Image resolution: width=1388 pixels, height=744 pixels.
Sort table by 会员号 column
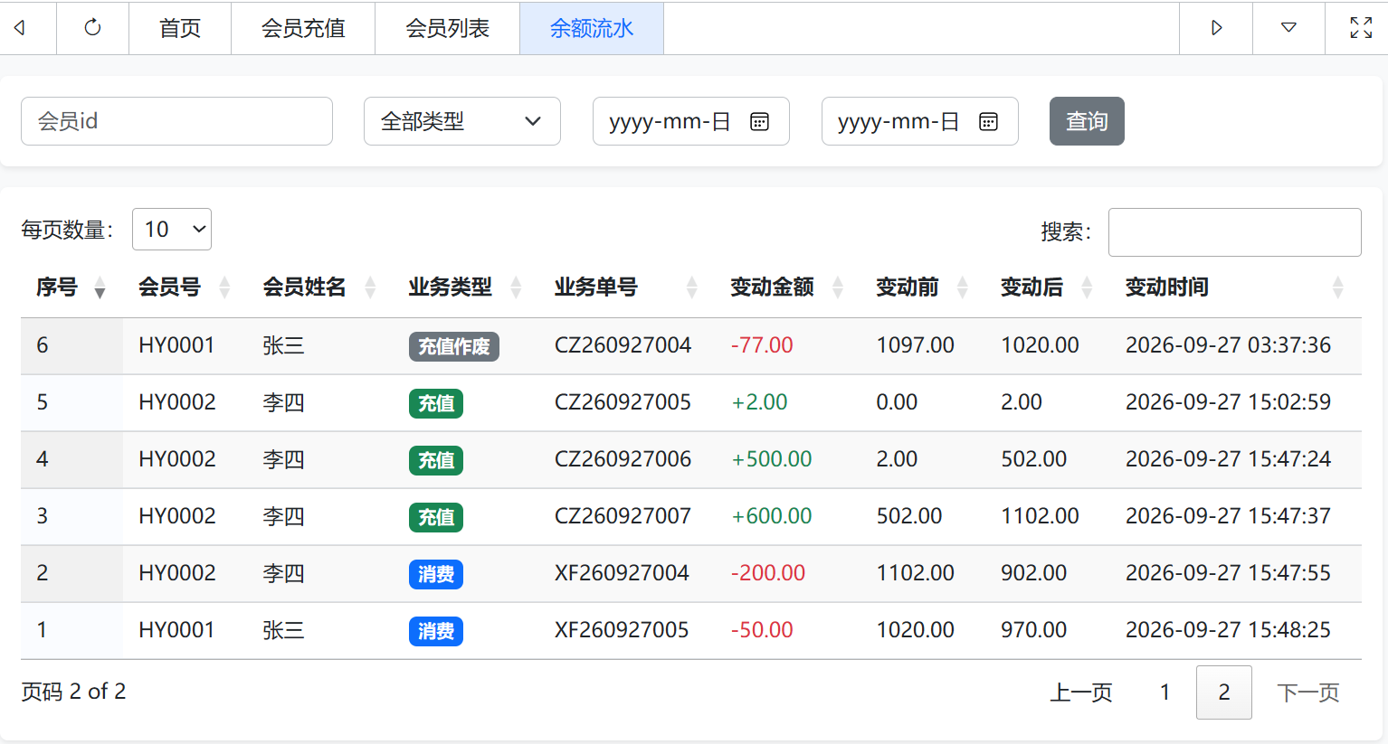185,287
